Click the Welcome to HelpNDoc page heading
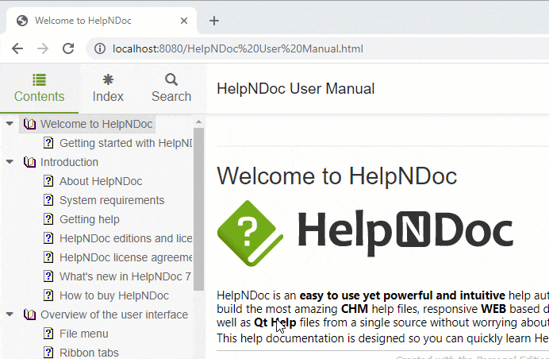This screenshot has width=549, height=359. click(x=337, y=176)
